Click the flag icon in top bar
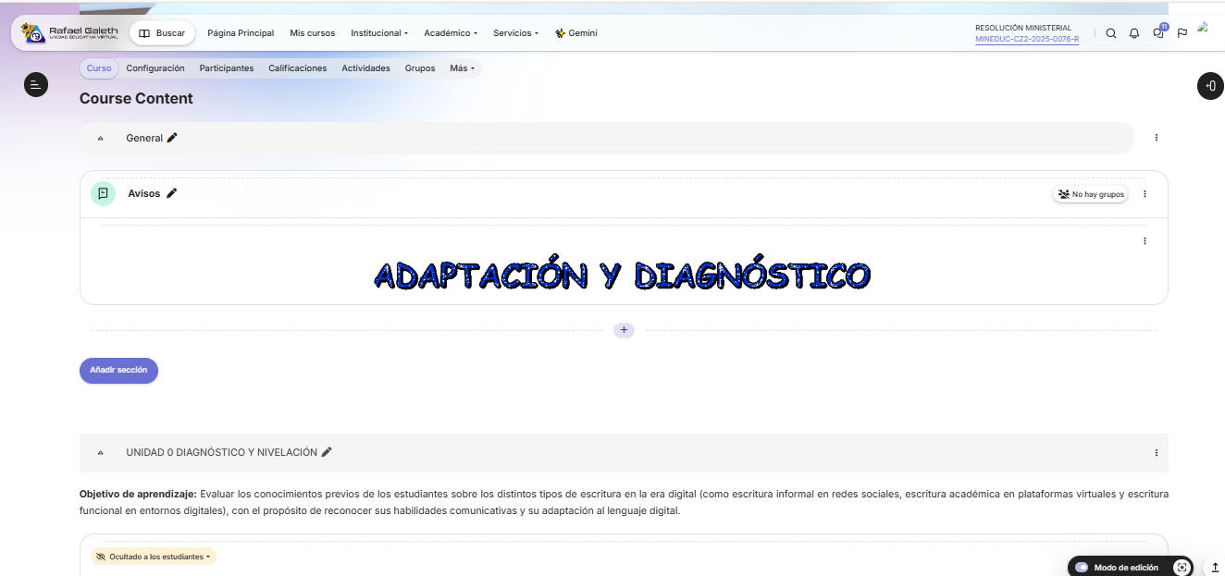1225x576 pixels. coord(1182,33)
